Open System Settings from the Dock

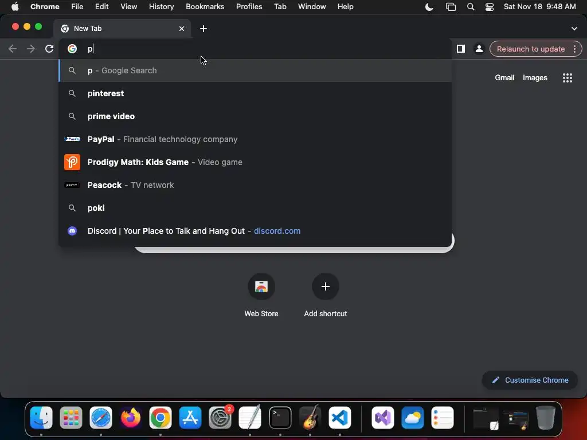point(220,418)
